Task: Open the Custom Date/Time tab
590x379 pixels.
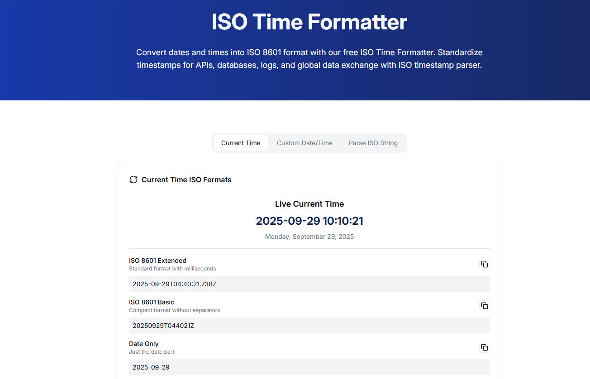Action: 305,143
